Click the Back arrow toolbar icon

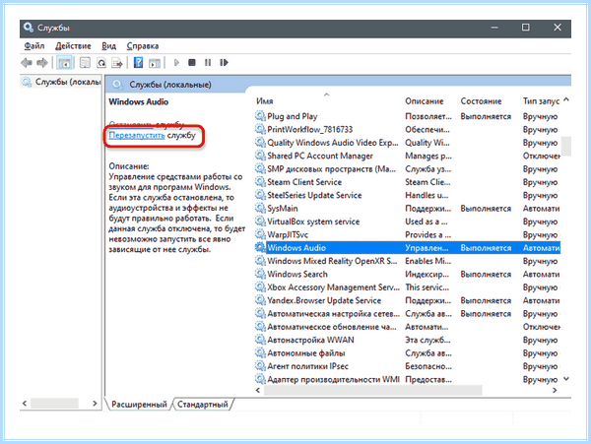coord(27,62)
